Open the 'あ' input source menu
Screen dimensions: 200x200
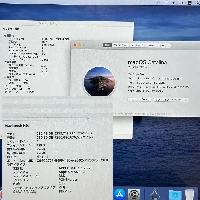coord(190,3)
